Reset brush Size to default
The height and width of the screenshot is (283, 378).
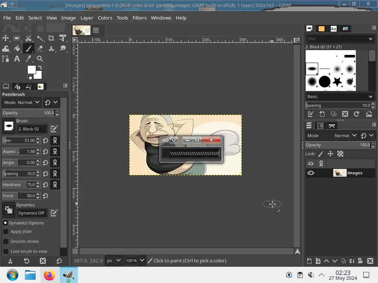[45, 140]
